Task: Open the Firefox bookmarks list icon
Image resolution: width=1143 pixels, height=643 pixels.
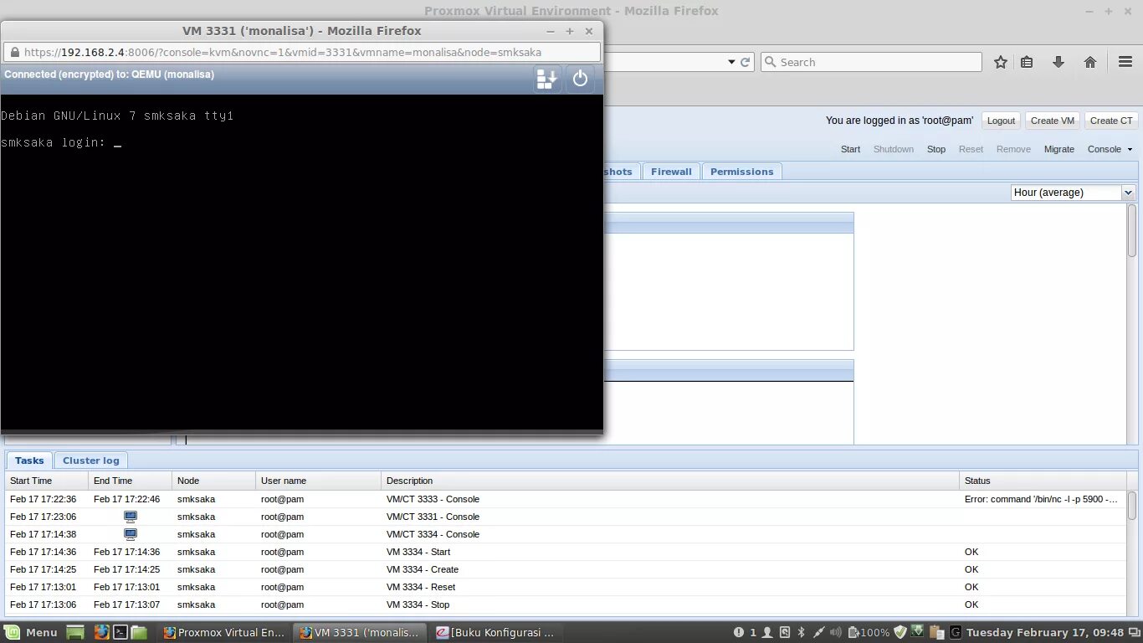Action: point(1027,62)
